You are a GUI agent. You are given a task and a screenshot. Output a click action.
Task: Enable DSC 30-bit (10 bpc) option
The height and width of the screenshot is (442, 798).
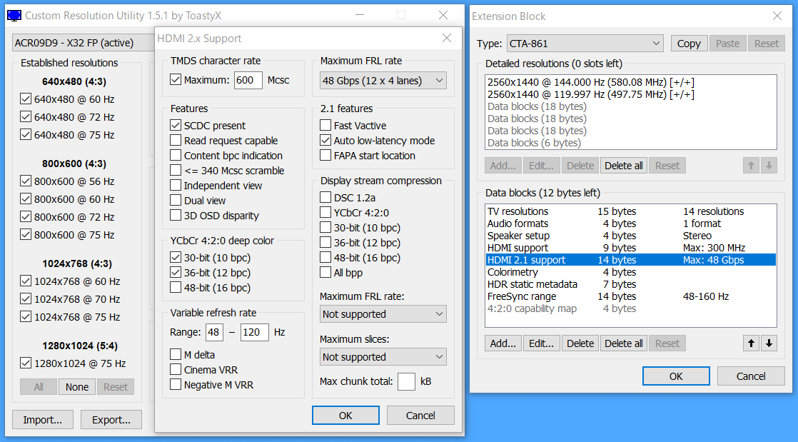(x=325, y=227)
